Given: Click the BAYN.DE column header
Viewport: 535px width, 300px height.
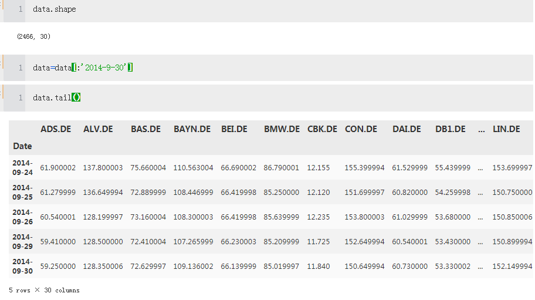Looking at the screenshot, I should 192,129.
